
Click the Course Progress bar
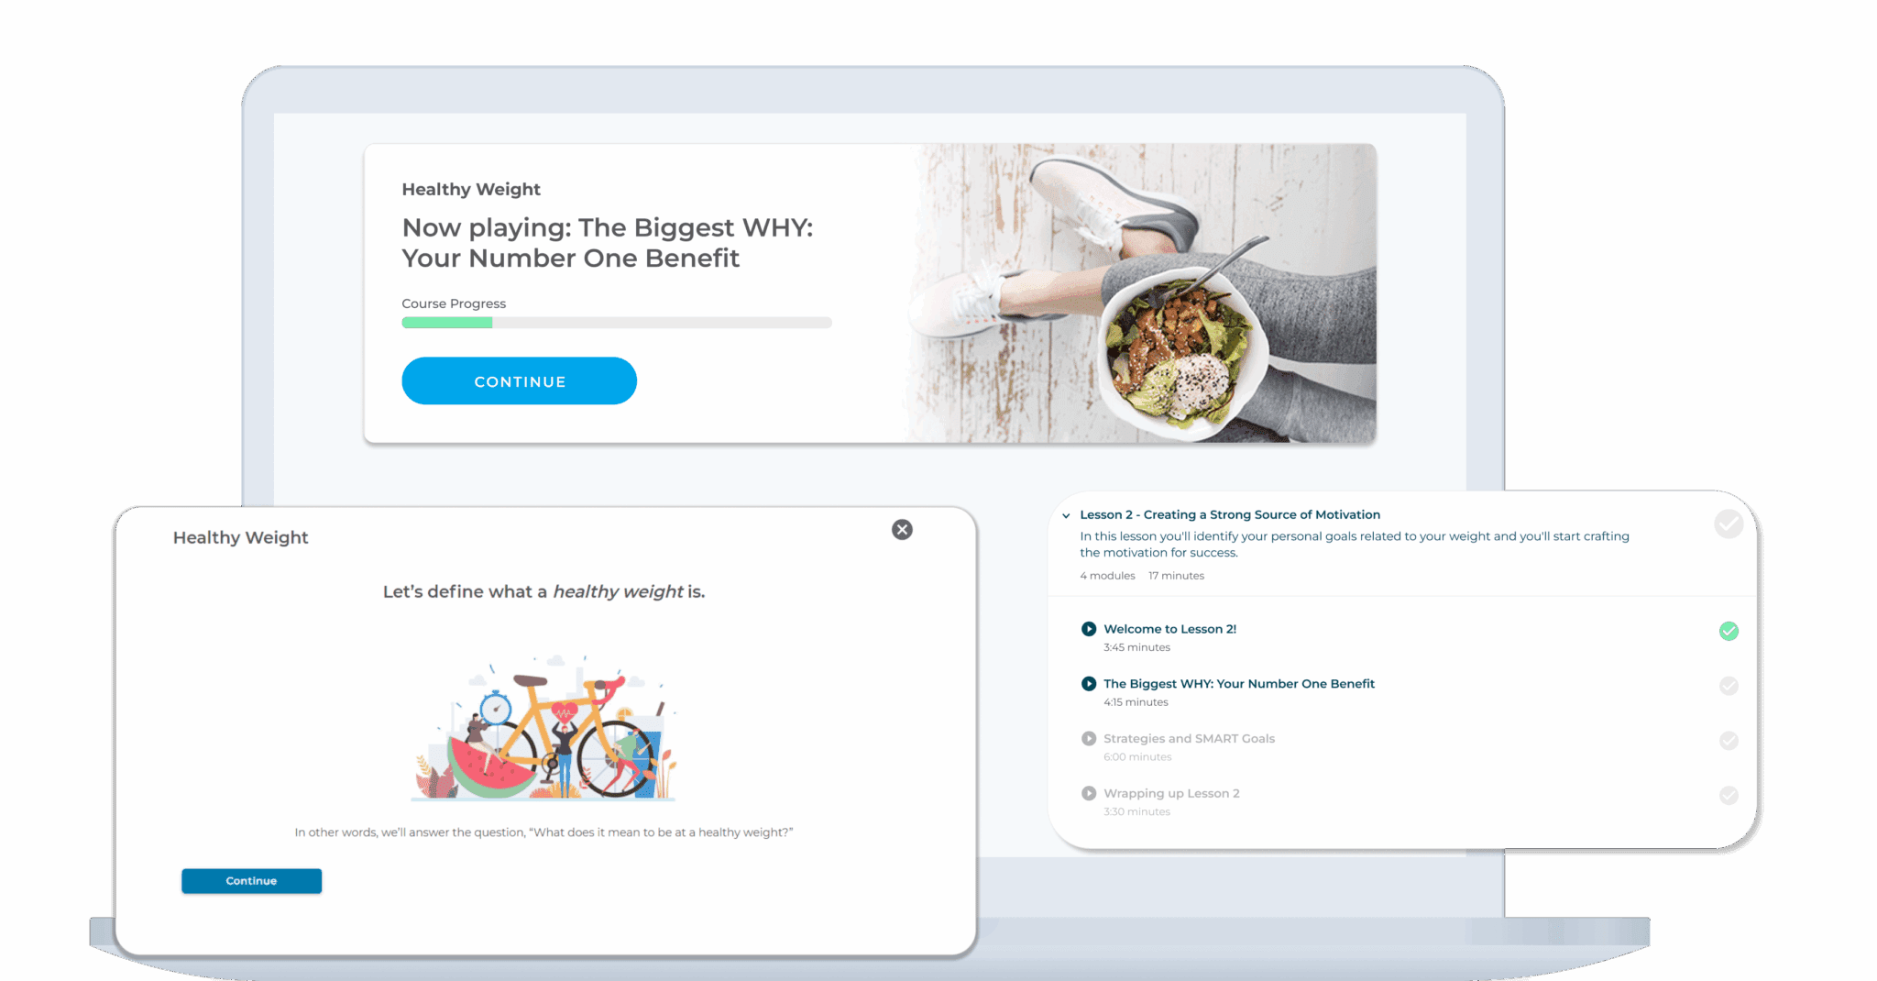tap(617, 323)
